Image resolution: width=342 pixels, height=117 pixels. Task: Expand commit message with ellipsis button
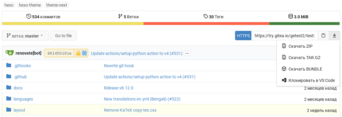tap(187, 53)
